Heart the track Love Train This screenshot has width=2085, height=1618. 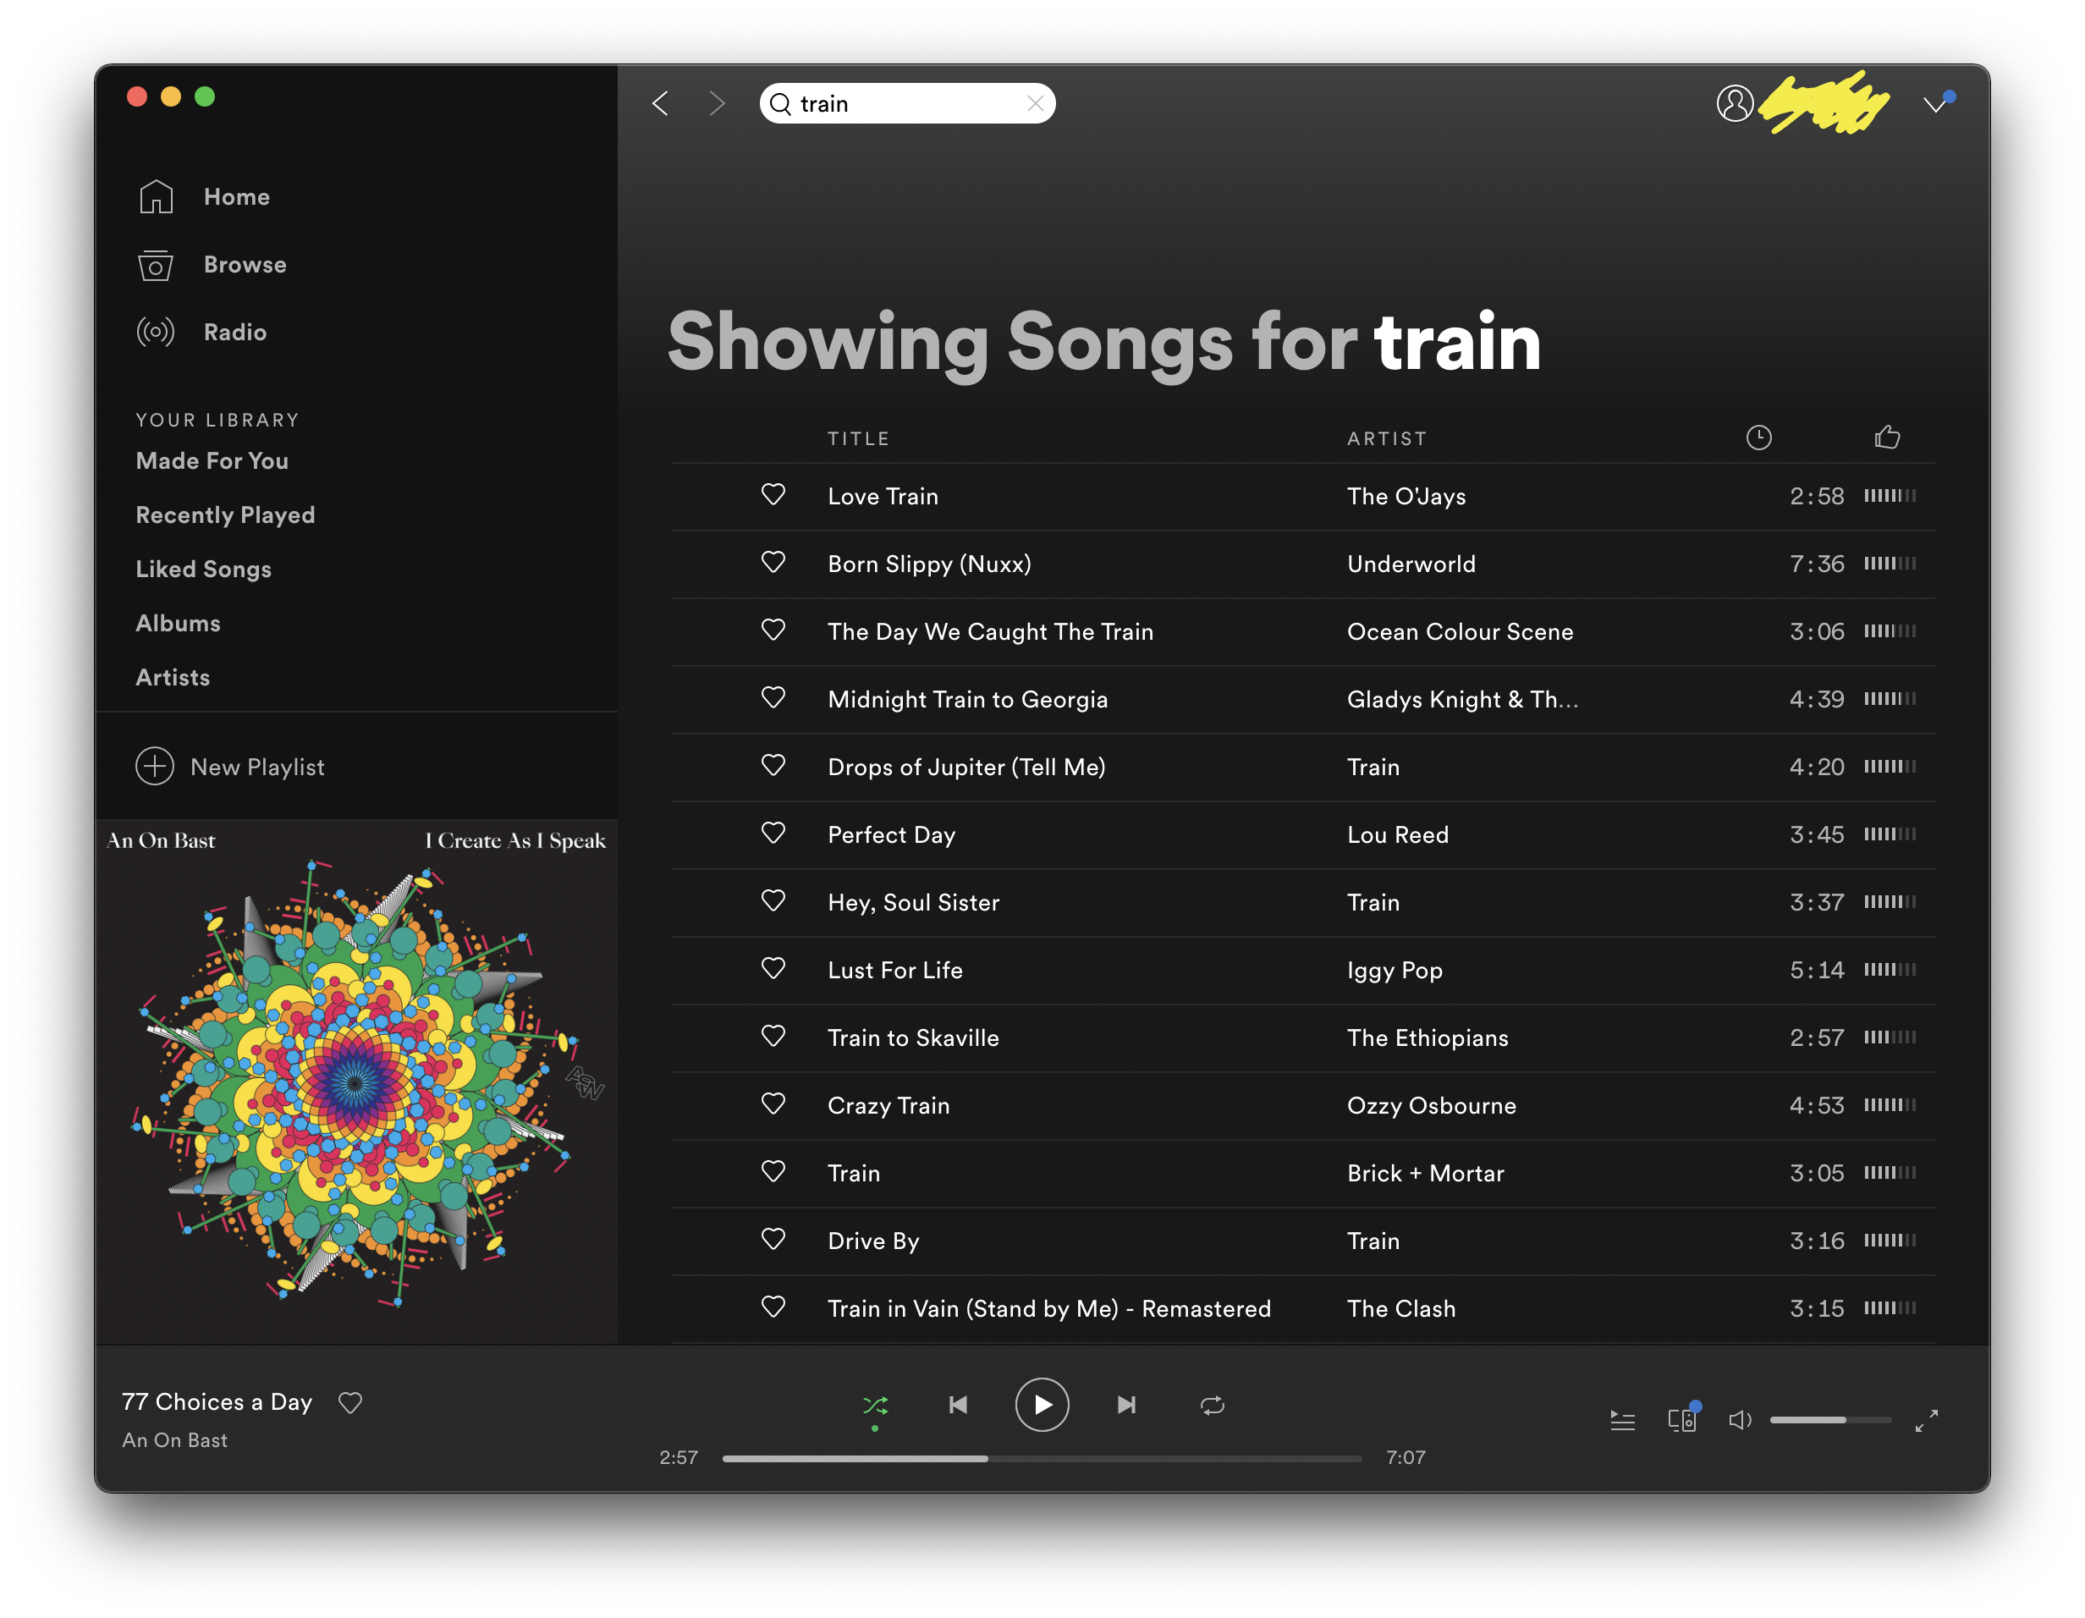(773, 494)
